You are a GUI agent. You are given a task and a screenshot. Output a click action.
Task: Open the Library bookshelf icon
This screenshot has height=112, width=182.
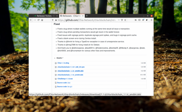pos(136,20)
